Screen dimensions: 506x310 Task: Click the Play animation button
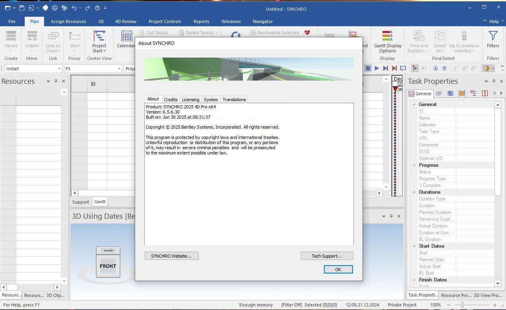[x=377, y=68]
